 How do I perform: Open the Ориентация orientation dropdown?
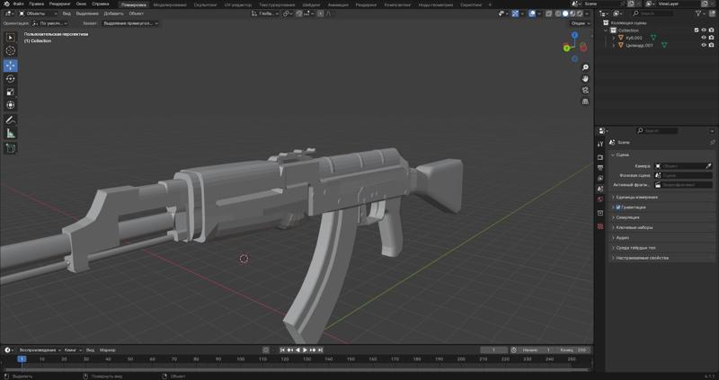[49, 23]
